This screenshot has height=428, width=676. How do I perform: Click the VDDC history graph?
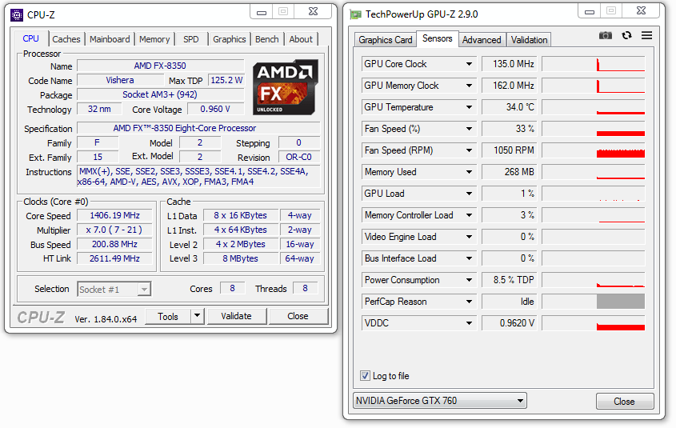point(594,323)
